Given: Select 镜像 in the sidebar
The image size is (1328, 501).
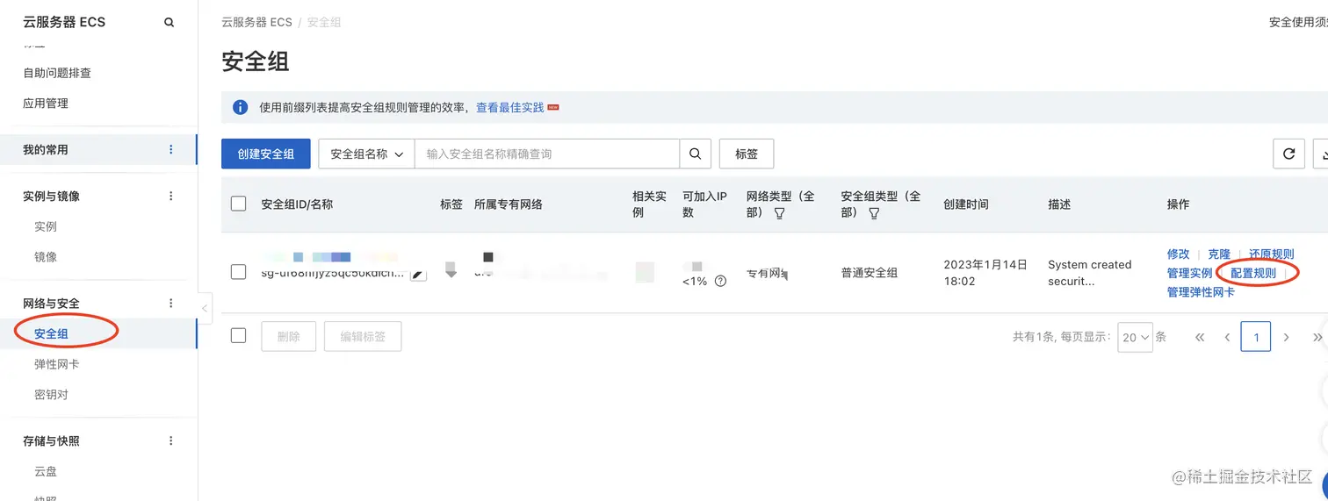Looking at the screenshot, I should (x=46, y=257).
